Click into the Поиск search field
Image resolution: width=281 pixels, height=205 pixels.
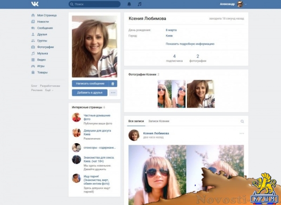tap(96, 4)
